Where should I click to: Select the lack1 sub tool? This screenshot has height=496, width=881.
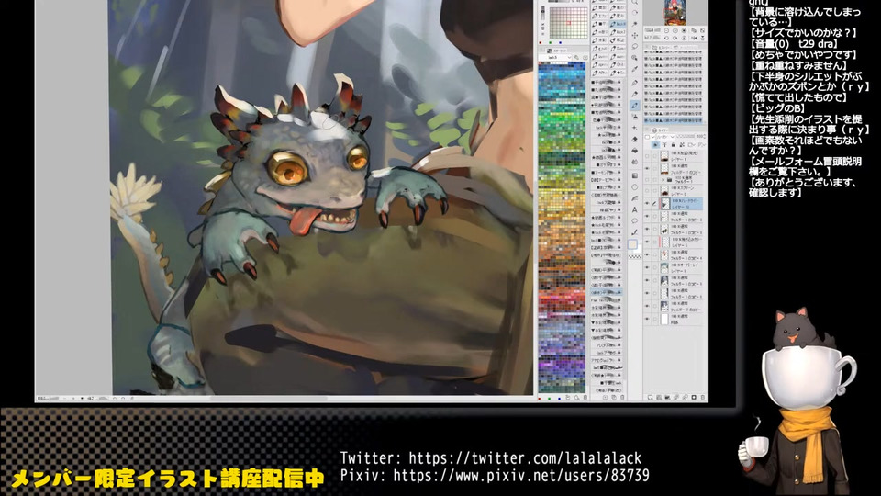tap(618, 32)
